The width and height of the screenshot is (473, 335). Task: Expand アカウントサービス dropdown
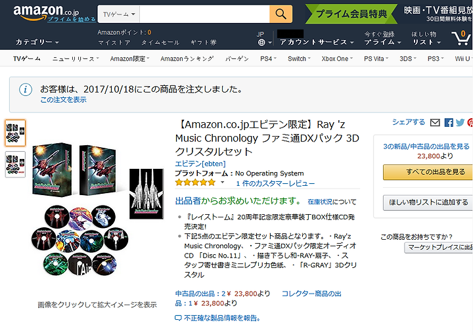[317, 42]
